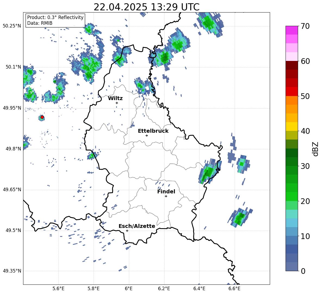Screen dimensions: 322x294
Task: Click the 50.25°N latitude label
Action: point(12,26)
